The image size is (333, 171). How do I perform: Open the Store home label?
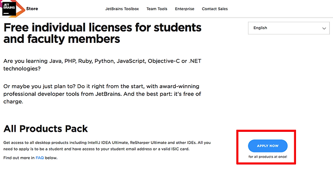32,9
